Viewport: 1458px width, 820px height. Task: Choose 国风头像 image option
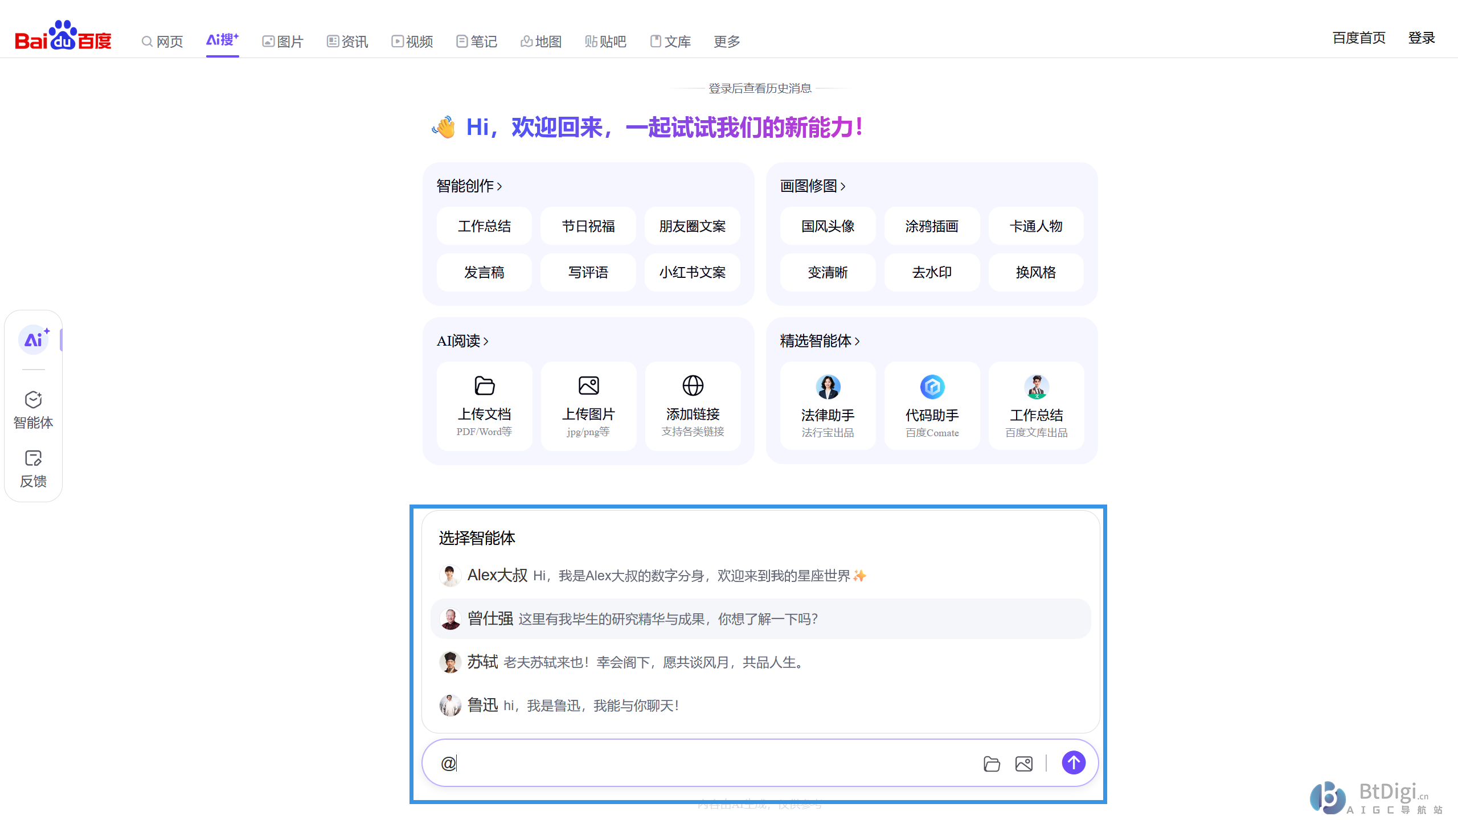(828, 226)
